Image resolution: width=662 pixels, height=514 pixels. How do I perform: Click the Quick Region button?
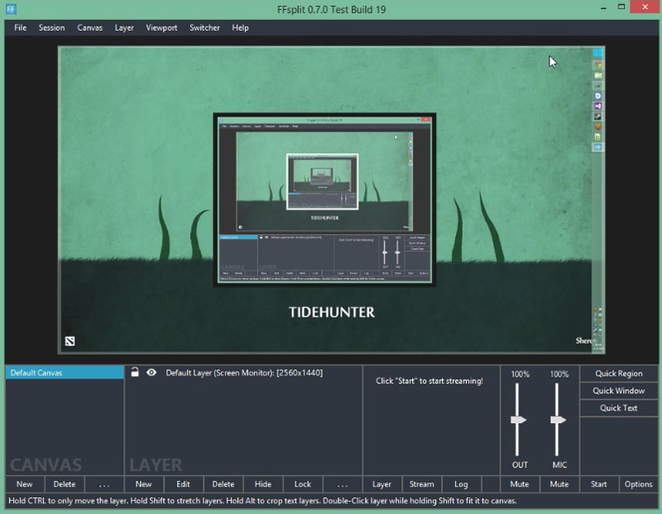tap(618, 373)
